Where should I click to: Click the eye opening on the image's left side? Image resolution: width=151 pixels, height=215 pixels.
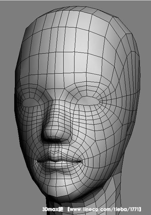(x=30, y=102)
